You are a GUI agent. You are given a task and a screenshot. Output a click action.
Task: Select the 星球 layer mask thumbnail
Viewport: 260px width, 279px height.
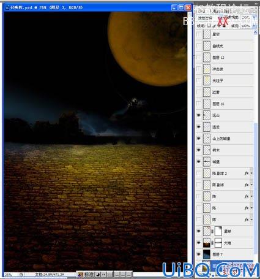218,231
